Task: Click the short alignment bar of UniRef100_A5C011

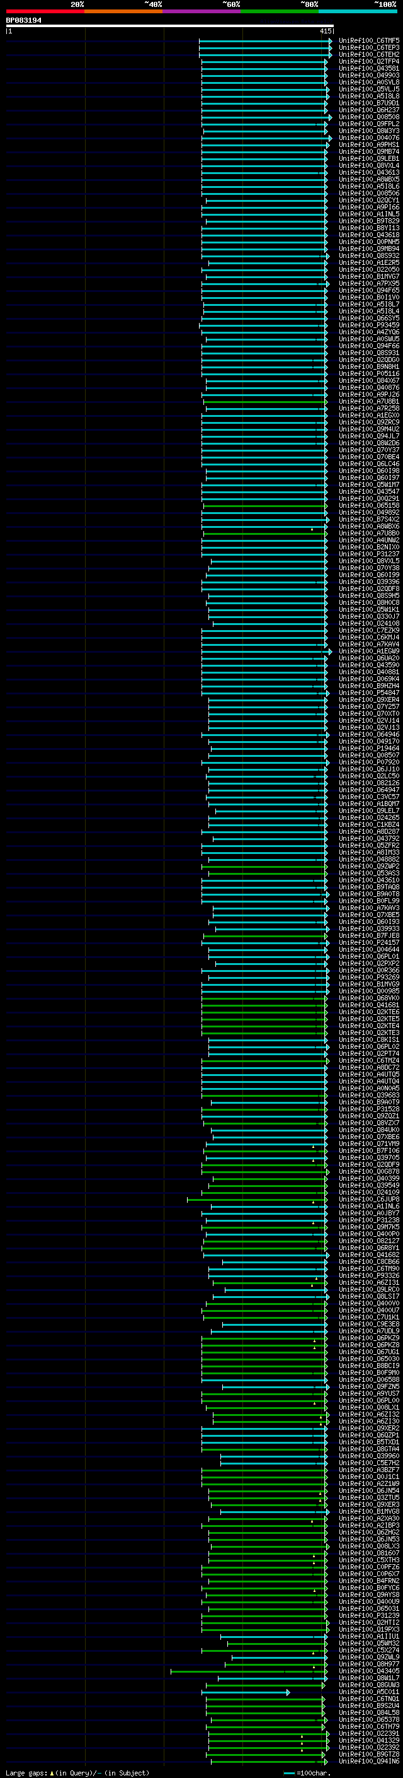Action: point(245,1692)
